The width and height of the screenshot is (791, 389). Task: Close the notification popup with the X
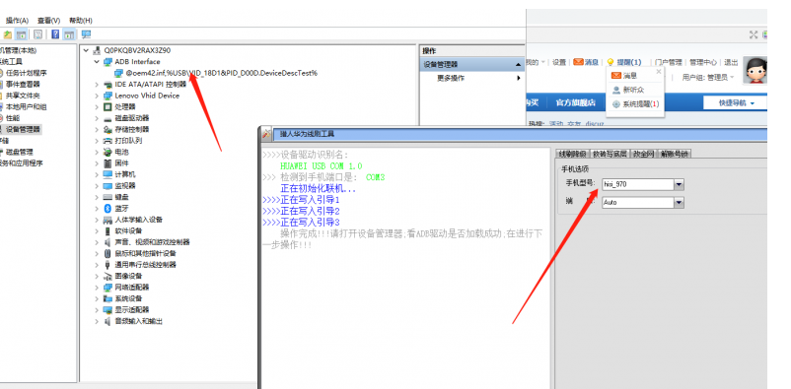(x=658, y=72)
